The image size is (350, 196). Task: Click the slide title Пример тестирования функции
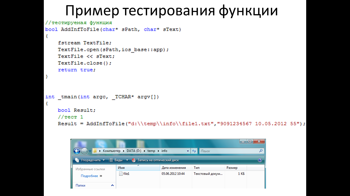[171, 10]
